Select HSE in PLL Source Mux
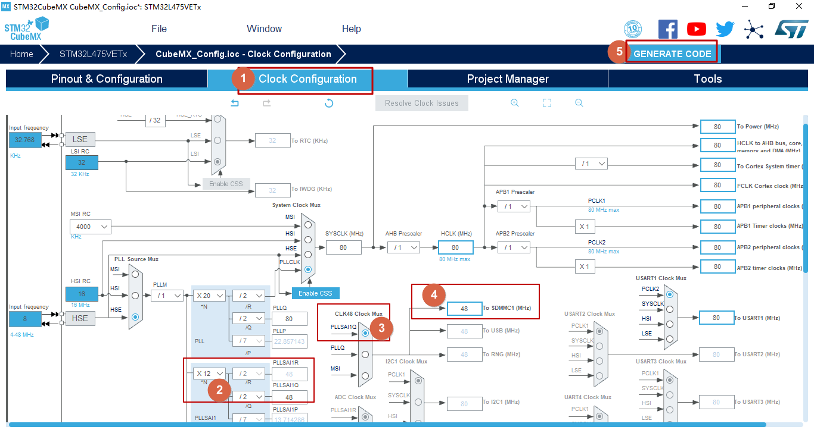814x433 pixels. coord(135,317)
